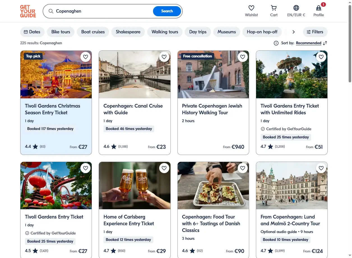Click the blue Search button
Screen dimensions: 352x258
point(167,11)
